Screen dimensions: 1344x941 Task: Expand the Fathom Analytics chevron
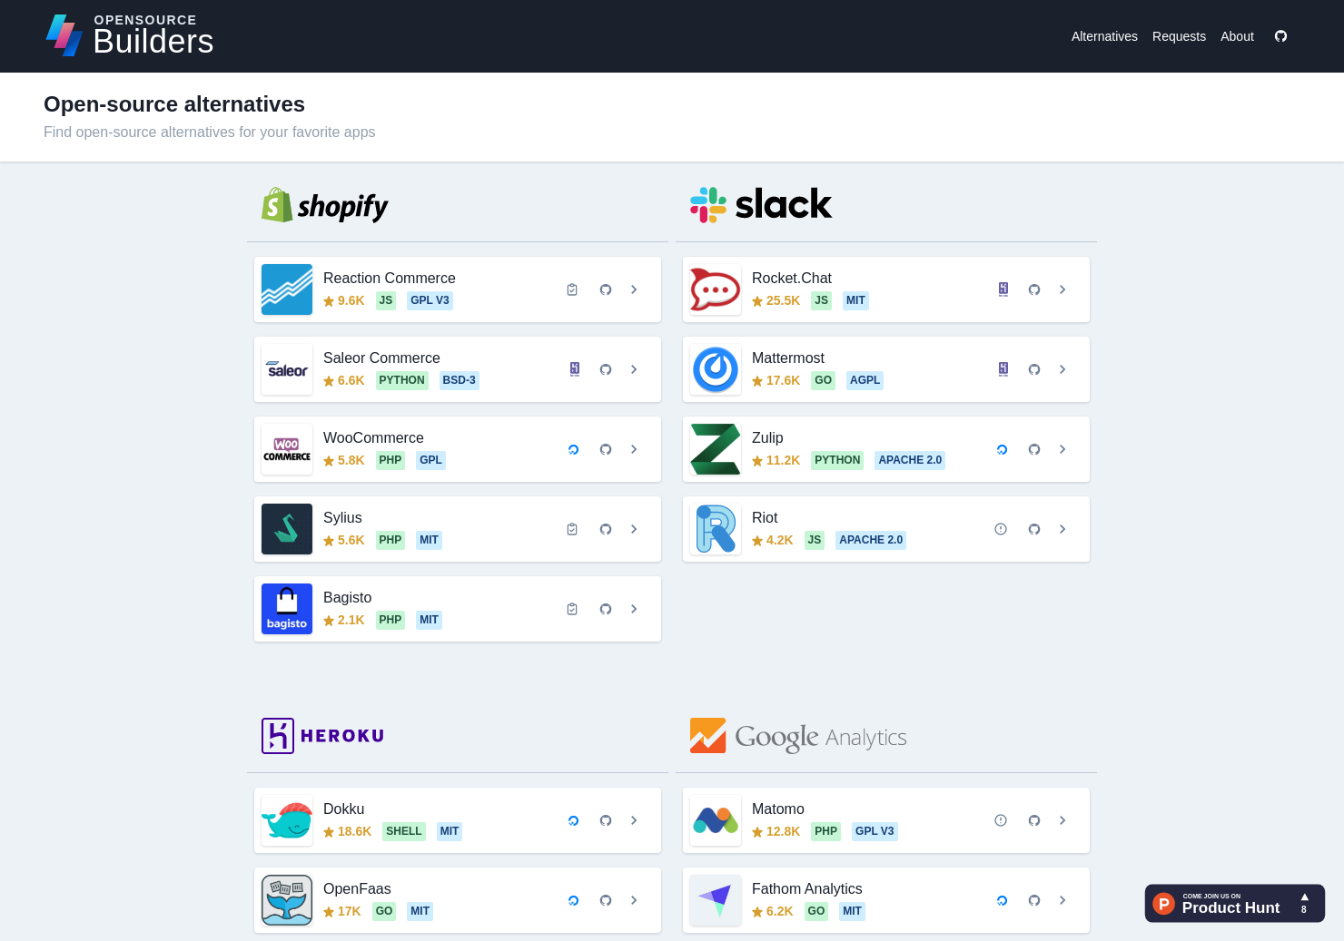coord(1062,900)
